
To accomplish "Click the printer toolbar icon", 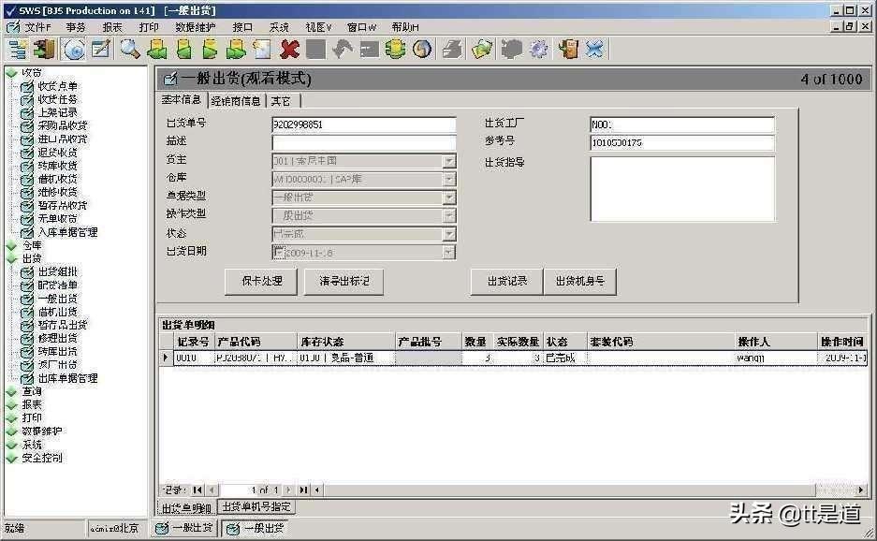I will click(452, 50).
